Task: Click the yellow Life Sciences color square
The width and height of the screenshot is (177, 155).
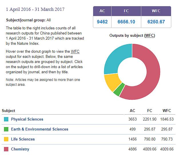Action: pos(6,139)
